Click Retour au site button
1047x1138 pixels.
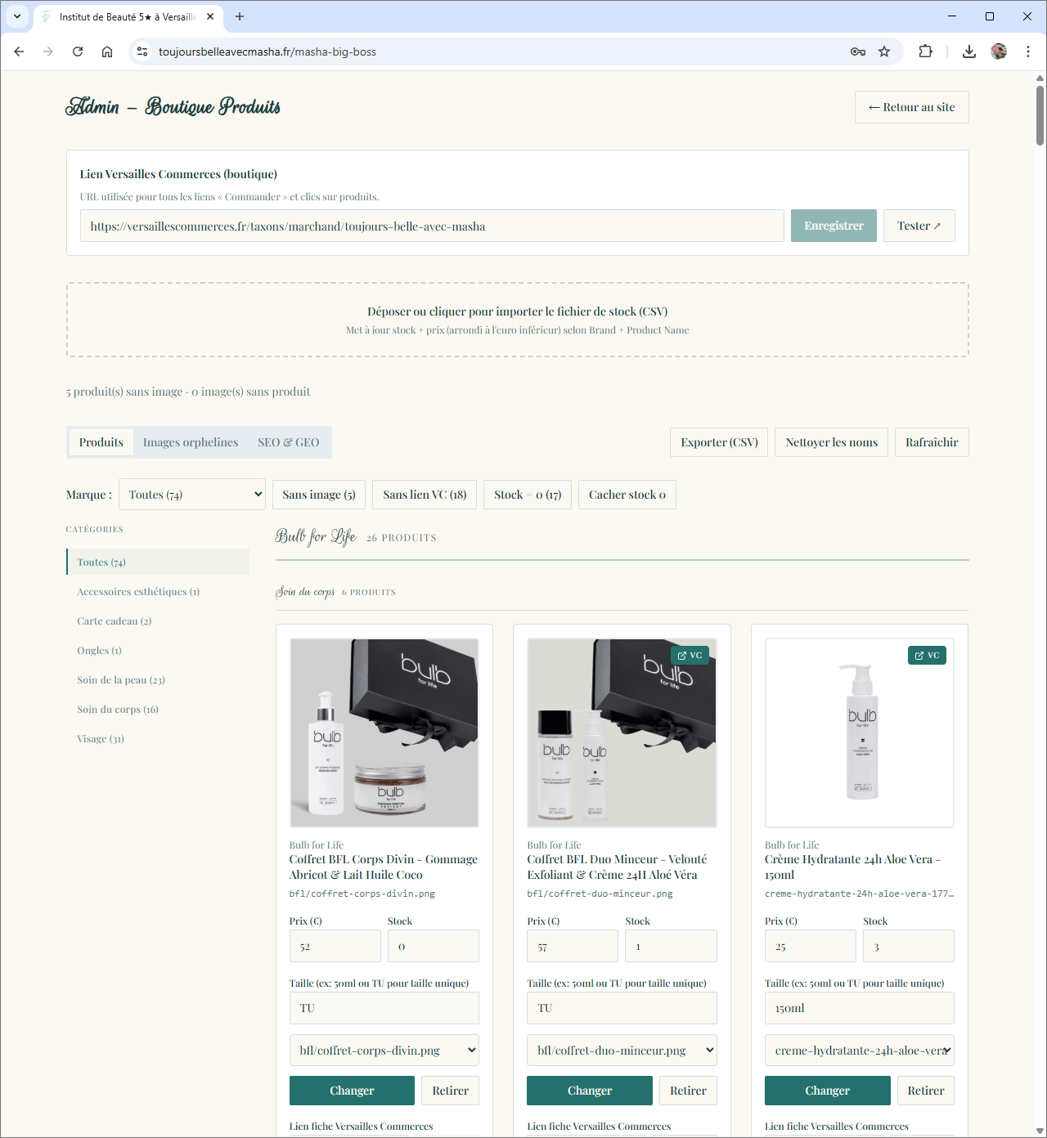pos(912,107)
